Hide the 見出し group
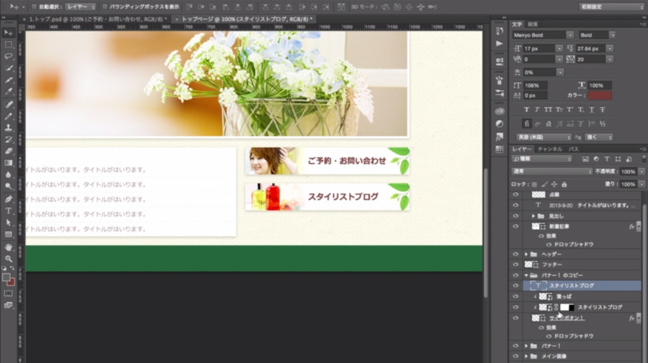Screen dimensions: 648x363 click(515, 216)
